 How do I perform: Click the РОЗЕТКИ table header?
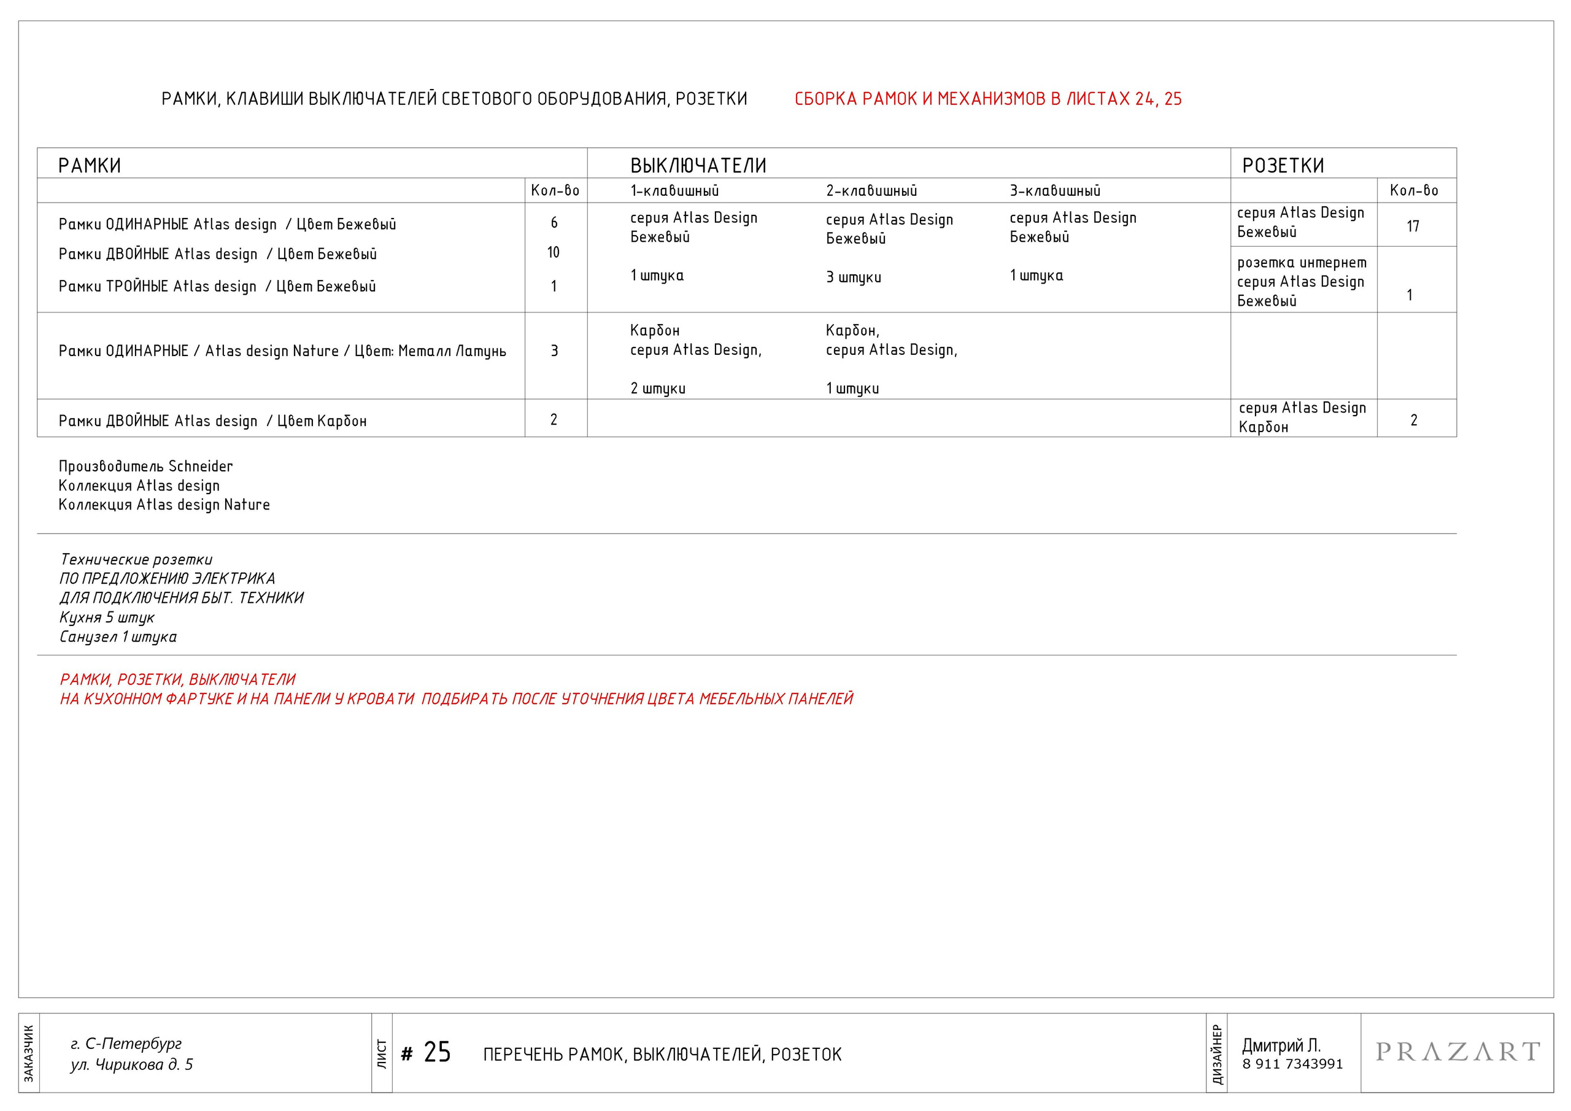(x=1283, y=166)
